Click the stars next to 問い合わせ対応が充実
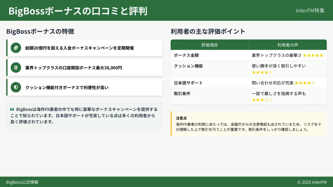333x187 pixels. tap(305, 83)
